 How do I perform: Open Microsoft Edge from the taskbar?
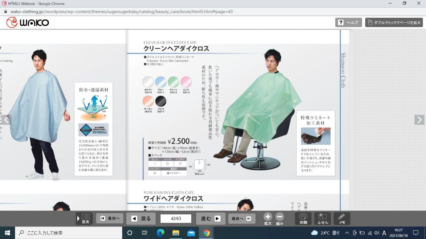click(160, 233)
